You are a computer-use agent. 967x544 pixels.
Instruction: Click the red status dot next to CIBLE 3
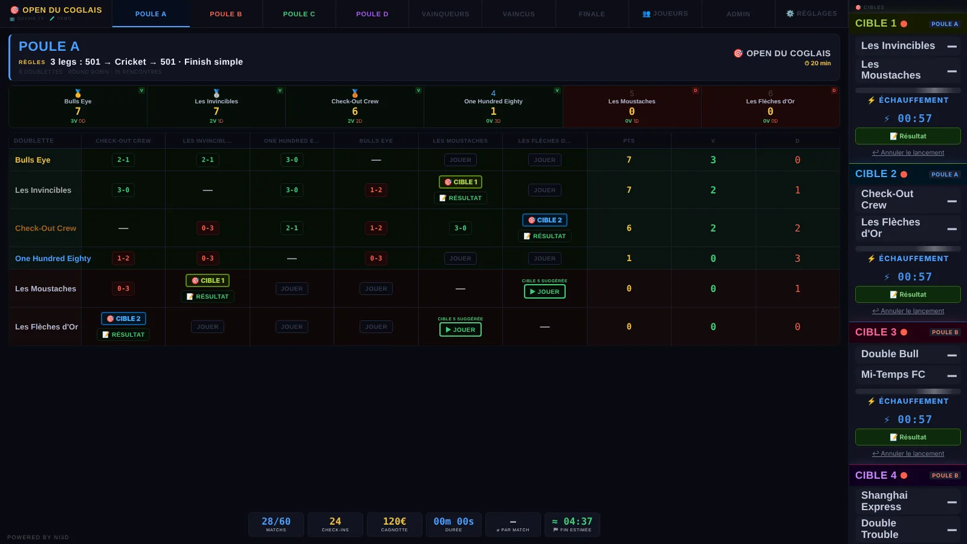click(904, 332)
